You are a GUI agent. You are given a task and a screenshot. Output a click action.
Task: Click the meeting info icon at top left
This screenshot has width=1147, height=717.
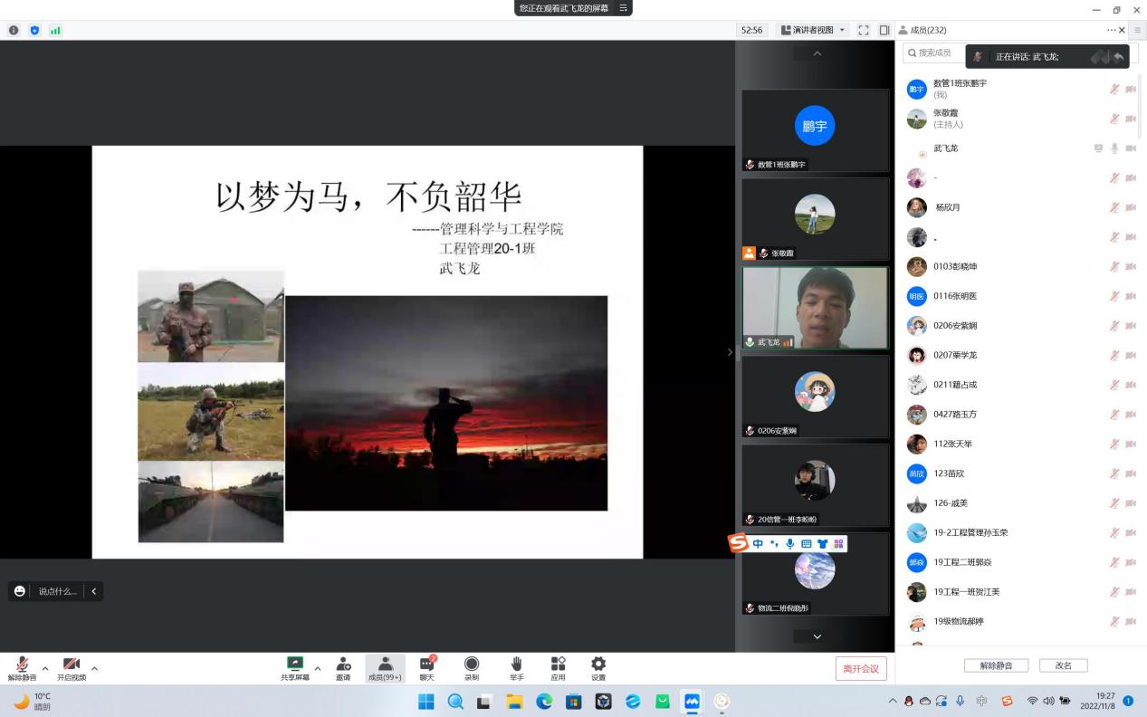[14, 30]
